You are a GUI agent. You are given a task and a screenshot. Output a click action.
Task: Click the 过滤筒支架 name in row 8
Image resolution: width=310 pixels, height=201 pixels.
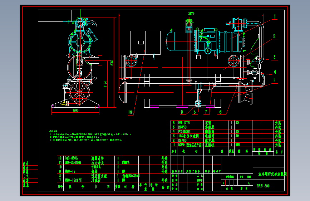click(99, 176)
